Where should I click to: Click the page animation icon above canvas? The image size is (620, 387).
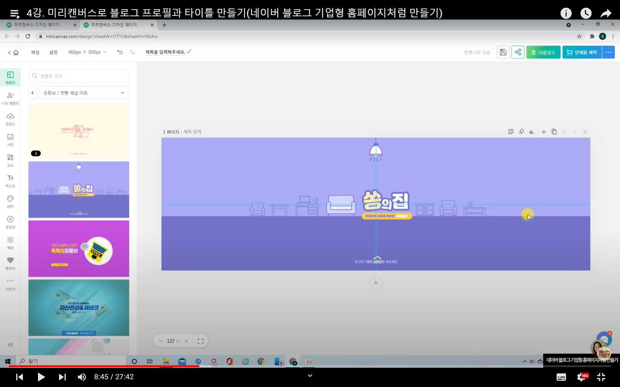[x=521, y=132]
